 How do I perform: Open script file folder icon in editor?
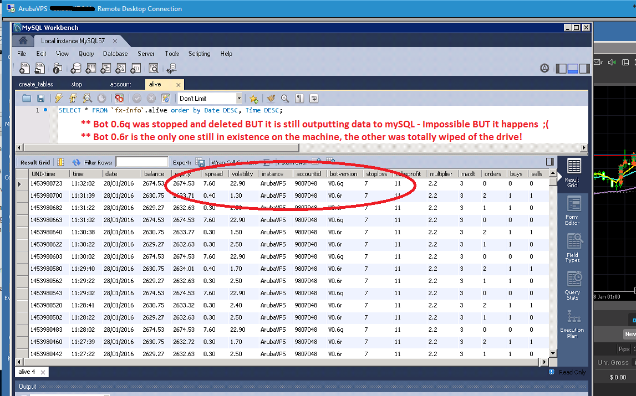tap(27, 98)
